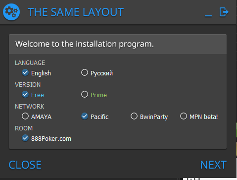
Task: Choose the BwinParty network radio button
Action: pos(134,117)
